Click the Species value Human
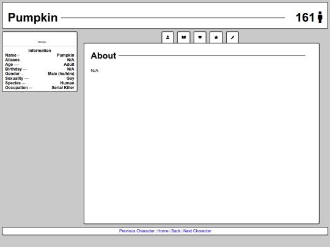The height and width of the screenshot is (247, 330). point(67,83)
